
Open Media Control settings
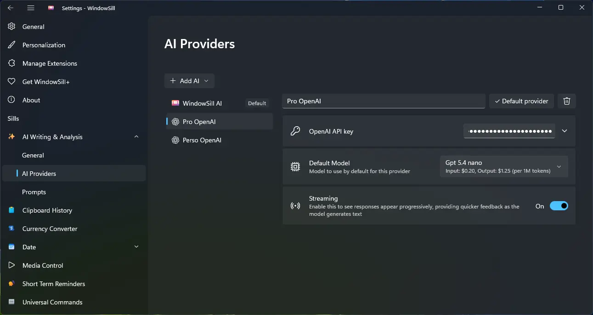(74, 265)
